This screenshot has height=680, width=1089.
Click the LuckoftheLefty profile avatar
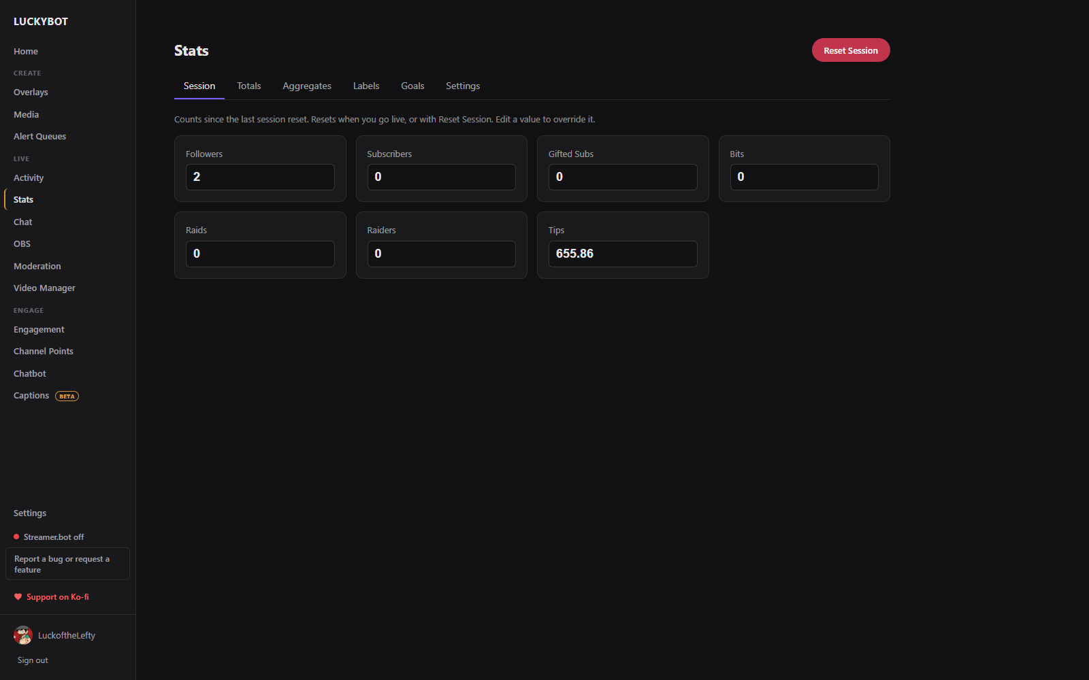[23, 635]
